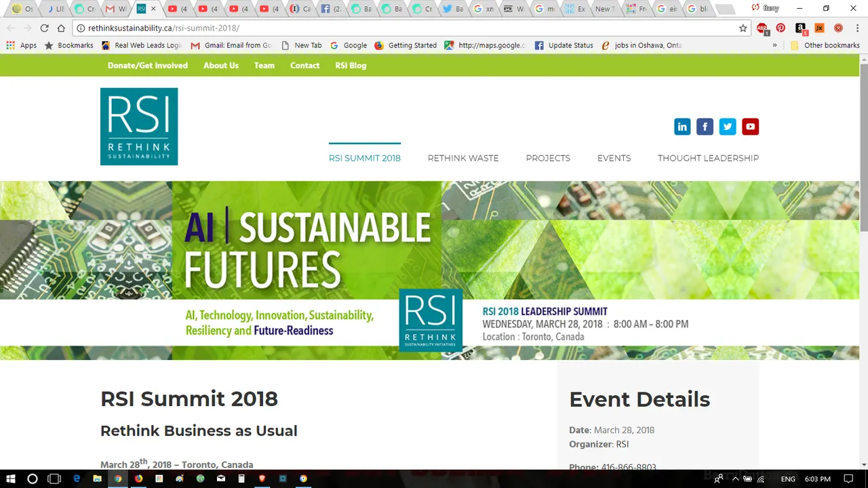Switch to the Twitter browser tab
The height and width of the screenshot is (488, 868).
point(452,9)
